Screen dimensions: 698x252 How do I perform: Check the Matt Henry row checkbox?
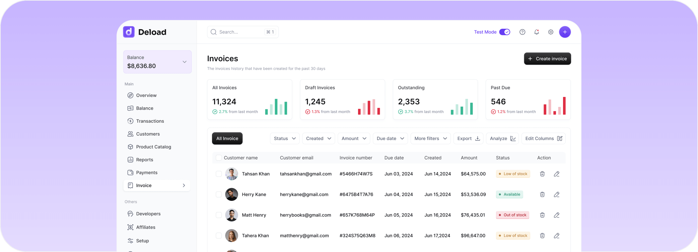click(219, 215)
